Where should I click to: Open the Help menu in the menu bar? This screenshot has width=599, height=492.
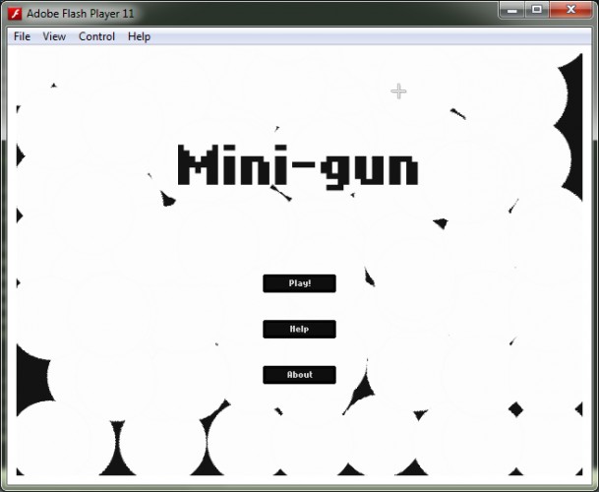pyautogui.click(x=139, y=36)
